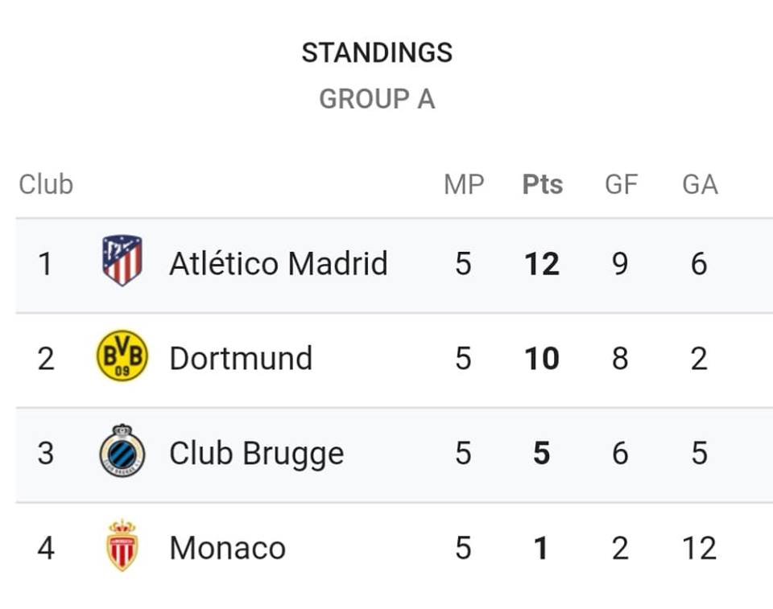The image size is (773, 609).
Task: Click the Monaco club crest
Action: coord(122,545)
